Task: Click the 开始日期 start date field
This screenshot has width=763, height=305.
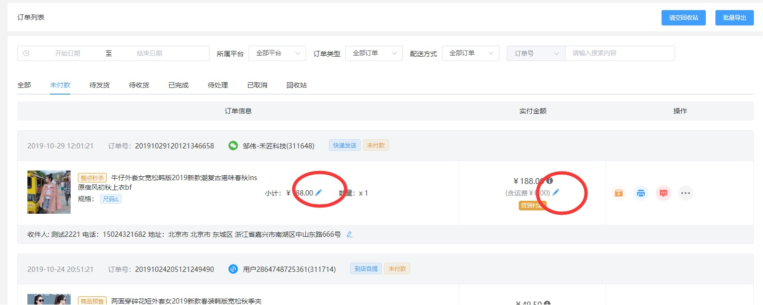Action: [x=67, y=53]
